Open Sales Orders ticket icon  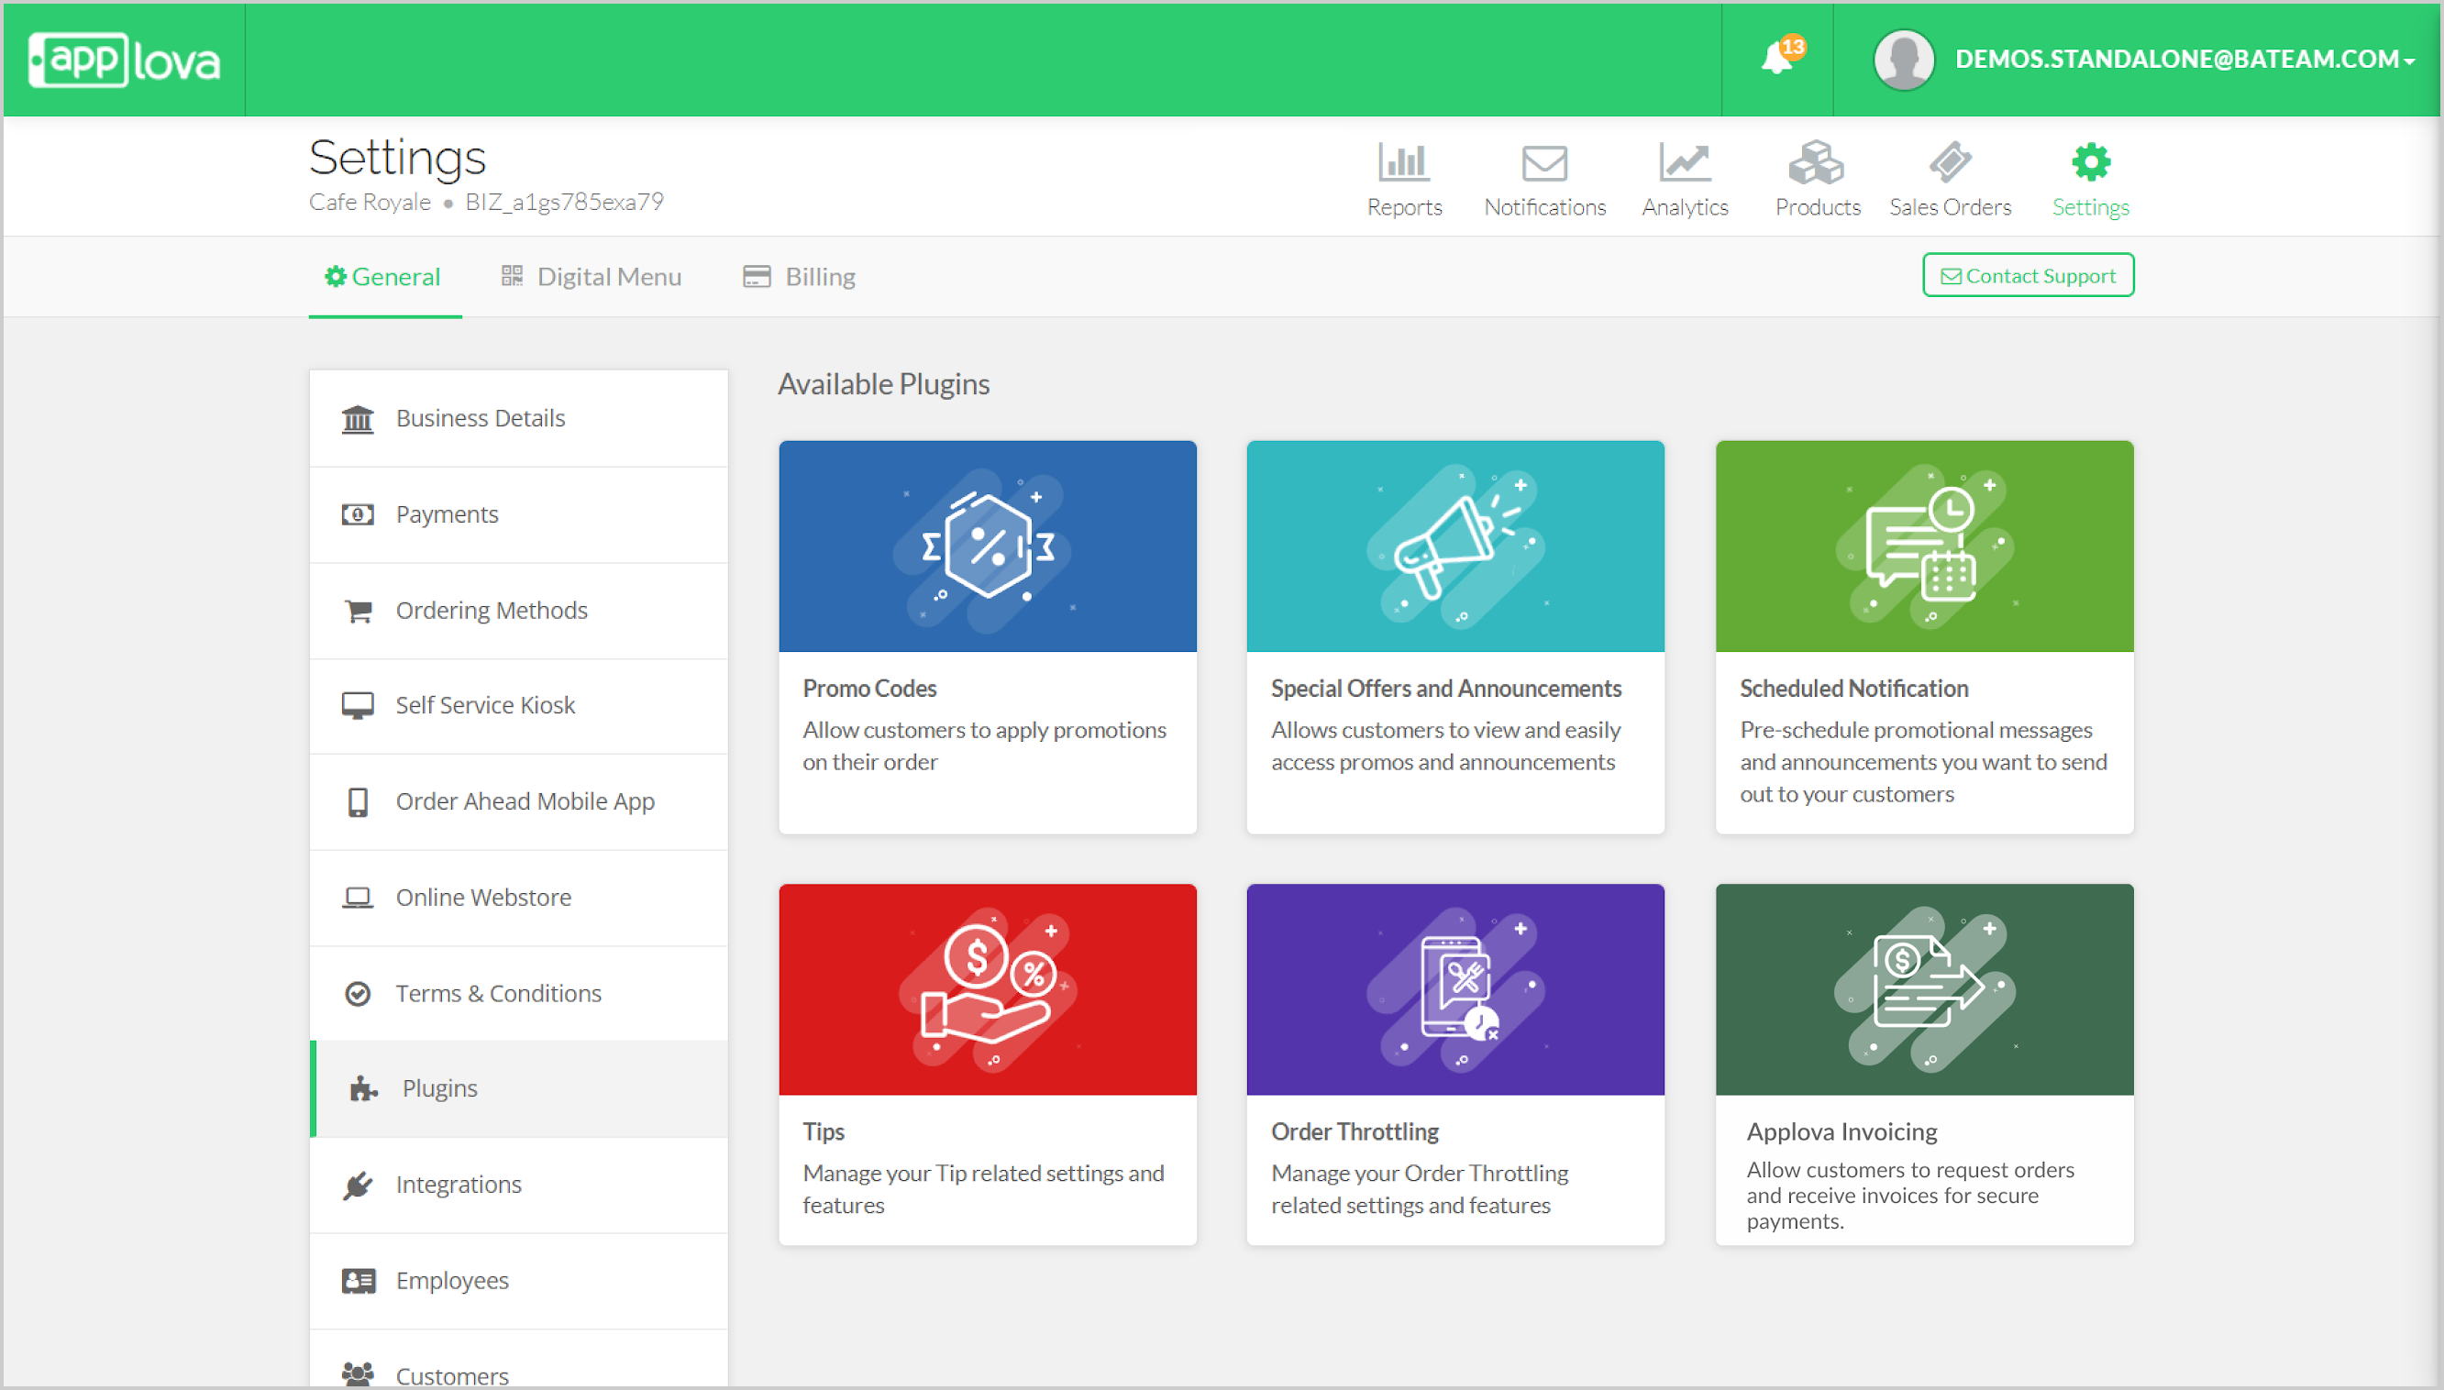pos(1950,162)
